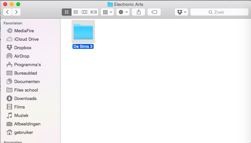Switch to icon view
251x143 pixels.
pyautogui.click(x=67, y=12)
